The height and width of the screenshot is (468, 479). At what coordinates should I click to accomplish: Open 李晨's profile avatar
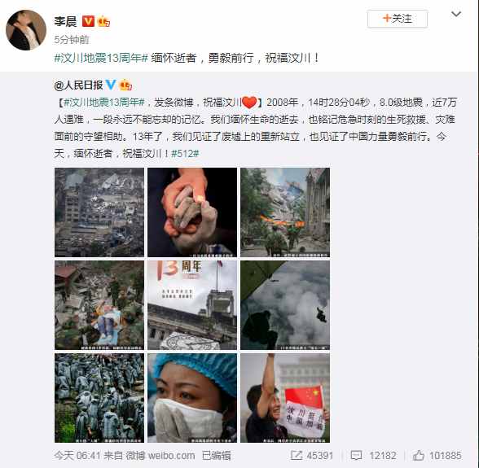(x=26, y=30)
